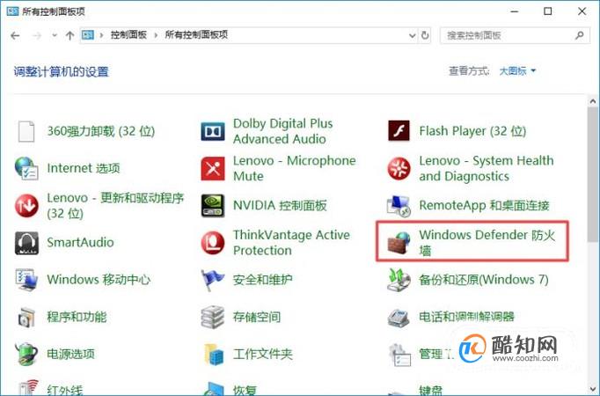Click the 控制面板 breadcrumb

[128, 35]
